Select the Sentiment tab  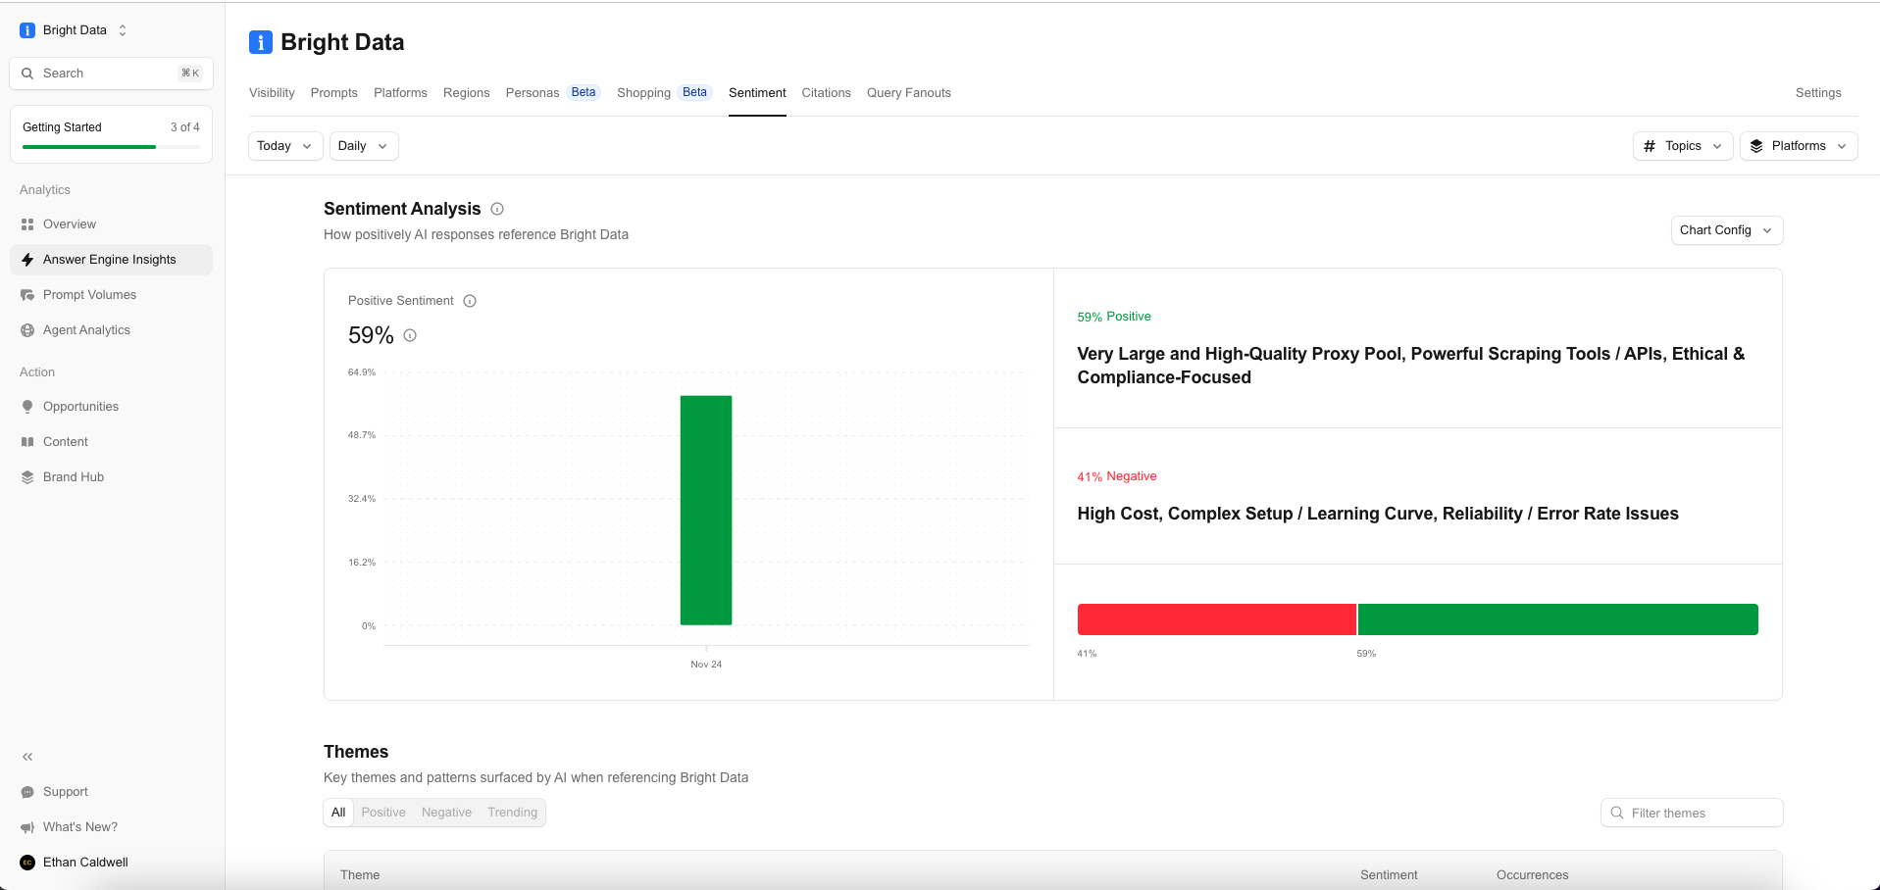click(x=757, y=93)
